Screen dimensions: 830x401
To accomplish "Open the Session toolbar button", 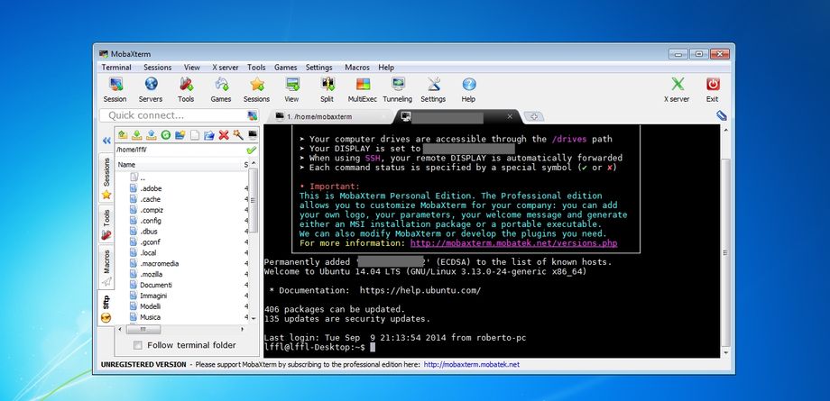I will 115,89.
